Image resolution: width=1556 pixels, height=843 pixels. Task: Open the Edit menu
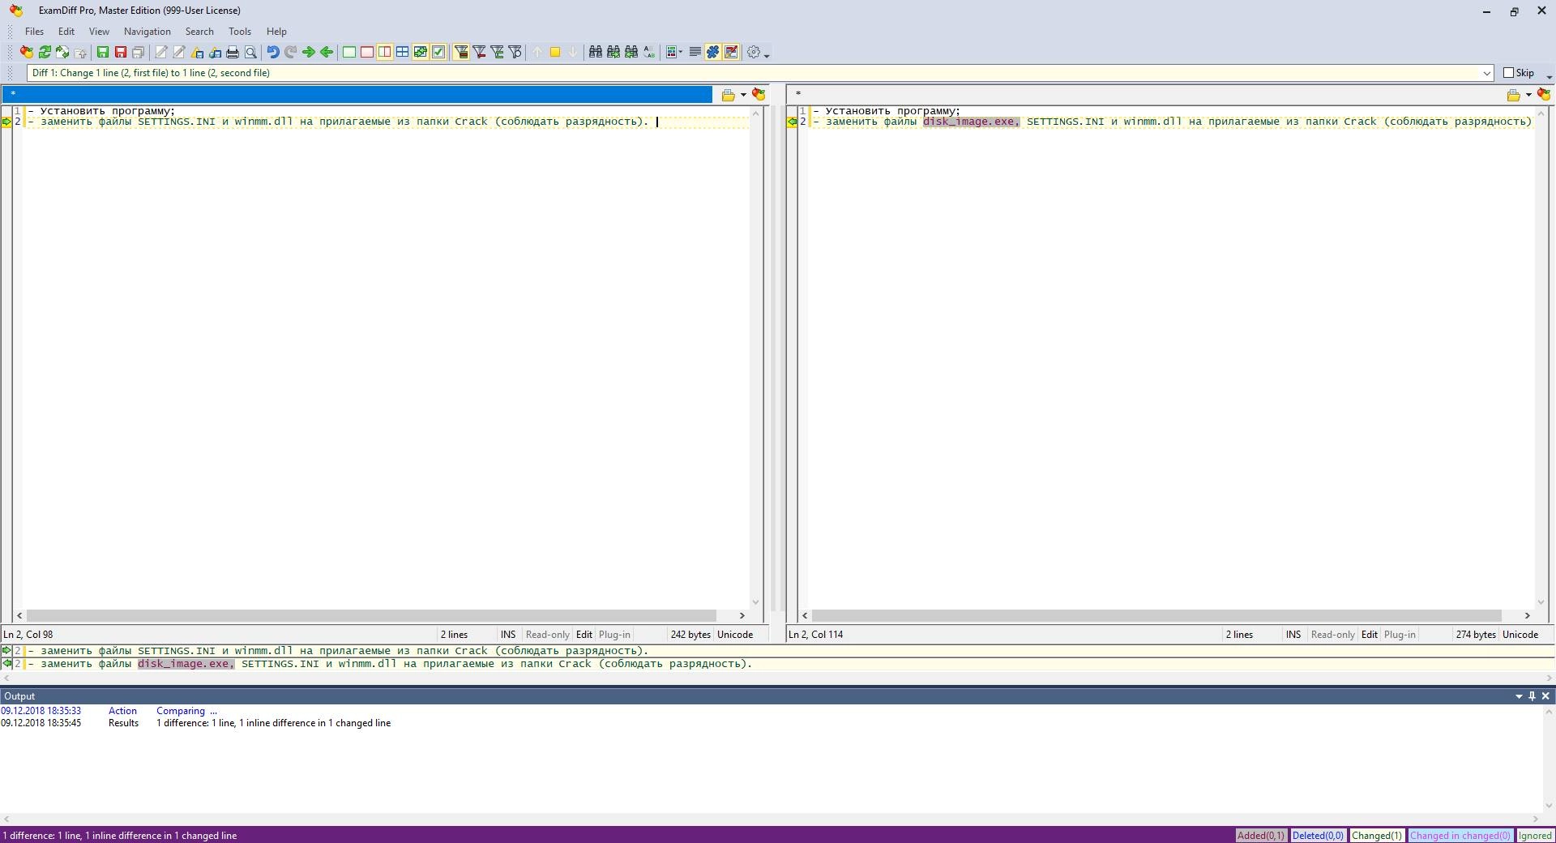[66, 32]
